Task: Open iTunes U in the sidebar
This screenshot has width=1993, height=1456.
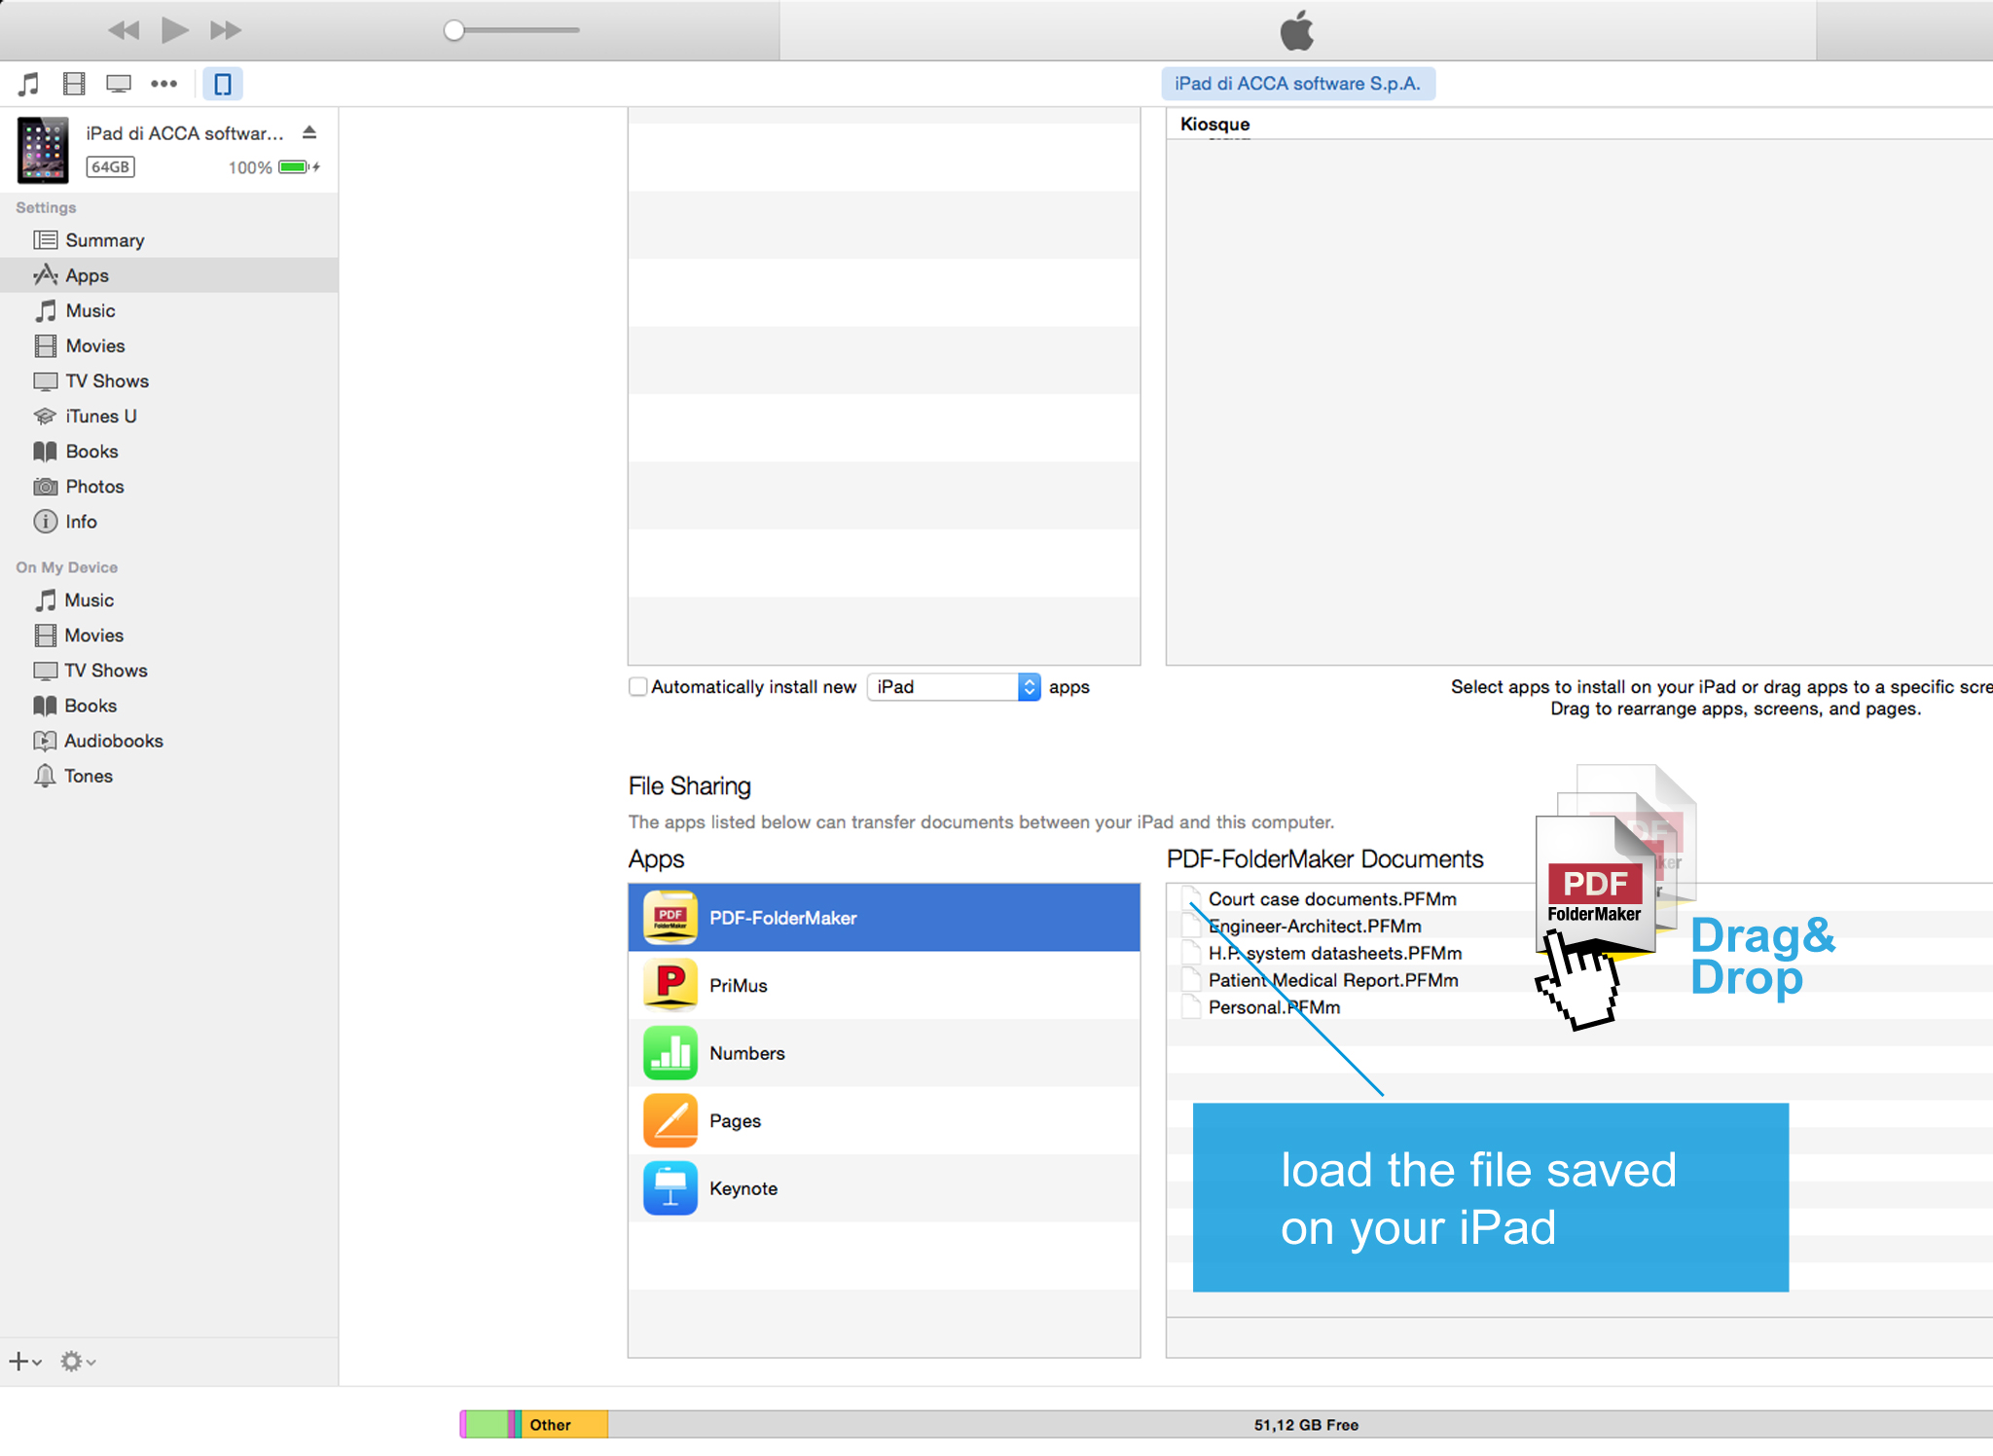Action: (x=169, y=416)
